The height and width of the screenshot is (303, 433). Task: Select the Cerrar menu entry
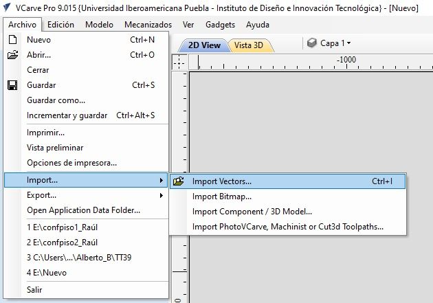[86, 70]
